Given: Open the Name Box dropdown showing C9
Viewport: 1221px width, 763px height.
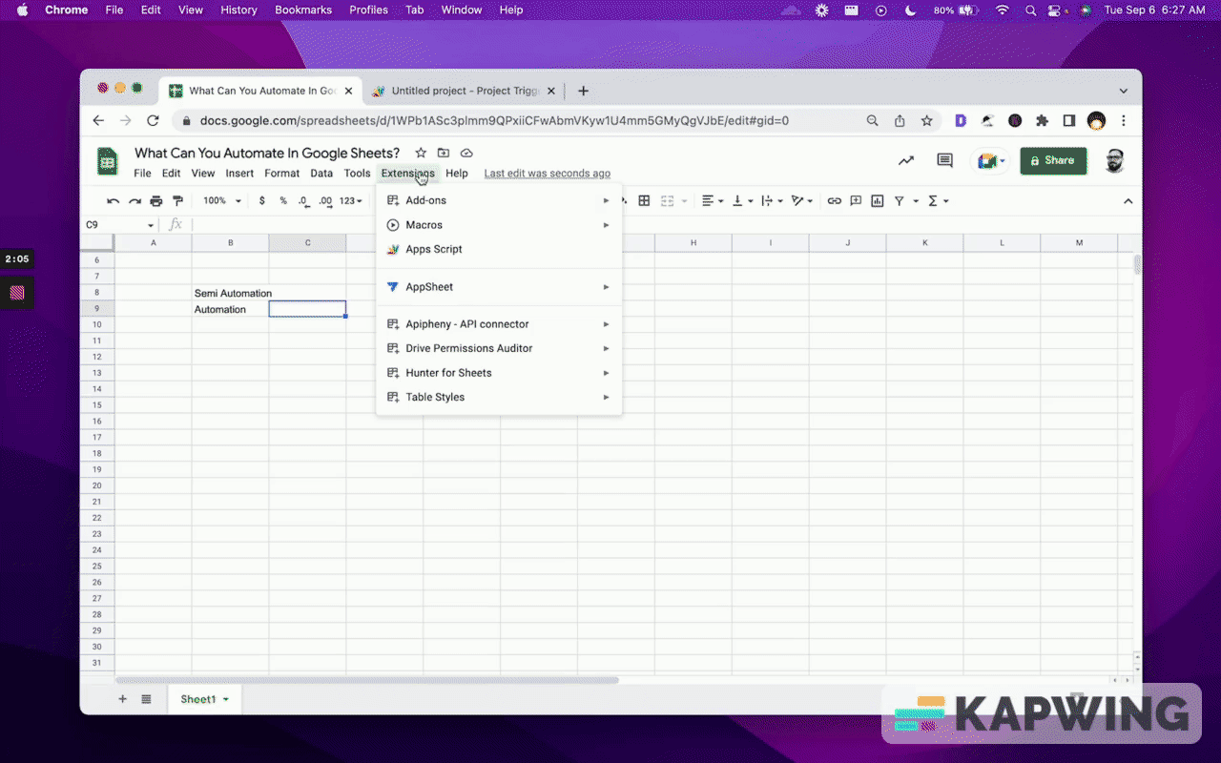Looking at the screenshot, I should click(x=151, y=225).
